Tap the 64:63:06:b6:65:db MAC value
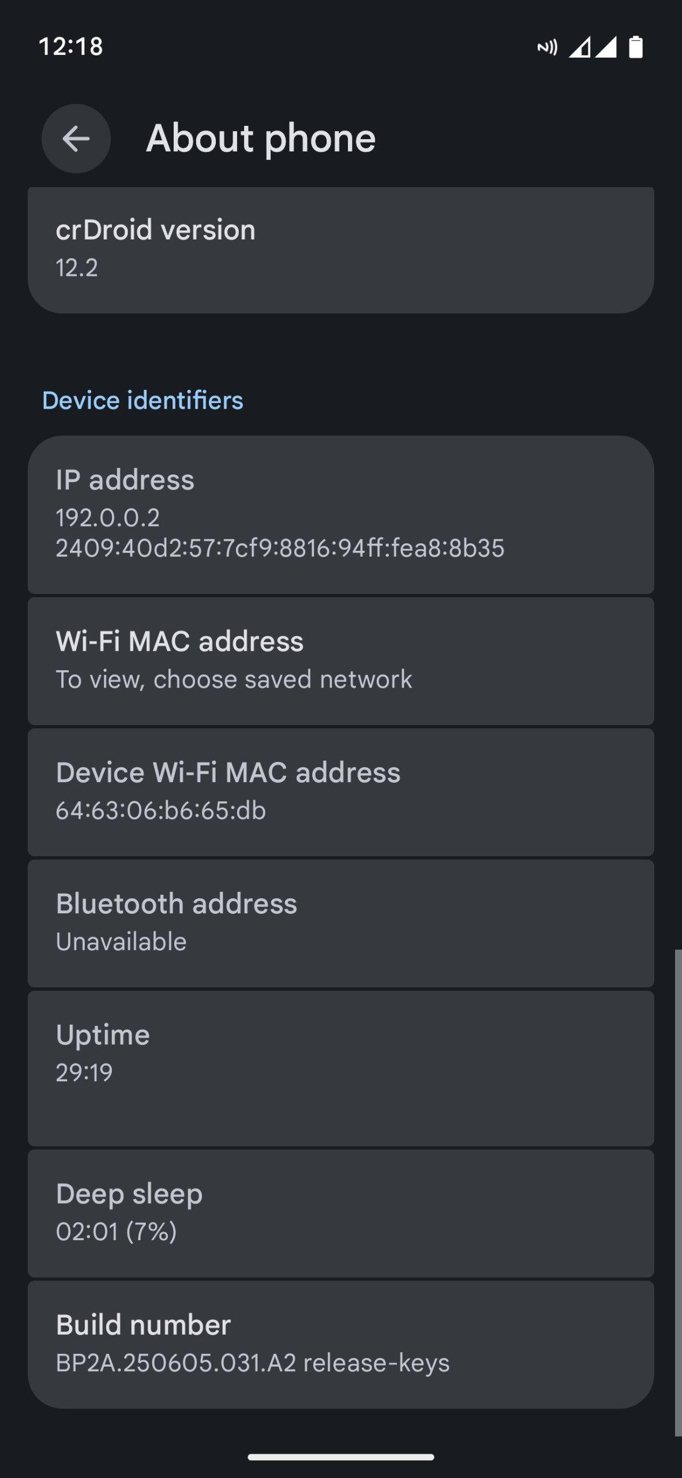 click(160, 811)
